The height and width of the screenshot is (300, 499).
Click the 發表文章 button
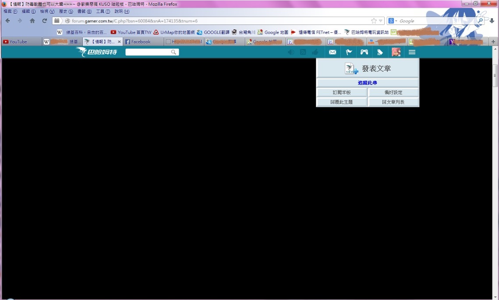[368, 68]
